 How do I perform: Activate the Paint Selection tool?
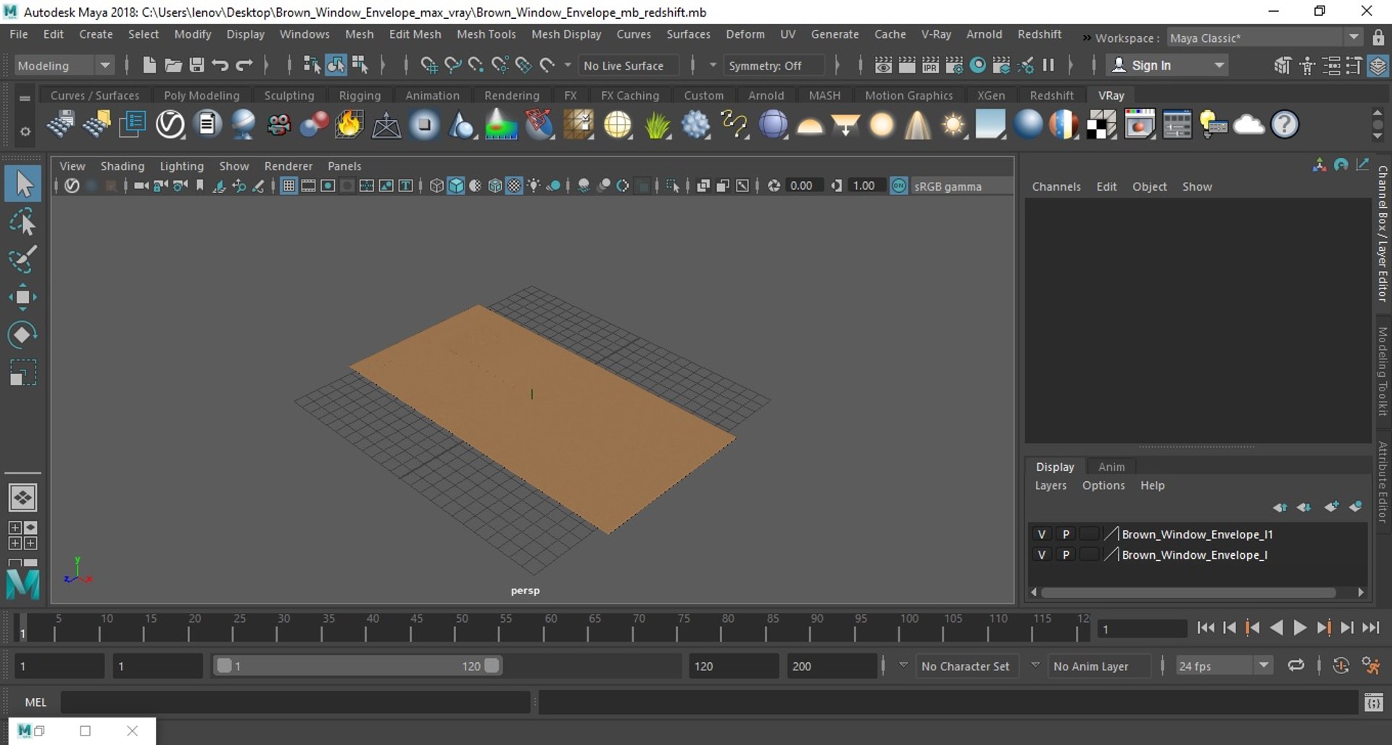tap(22, 259)
